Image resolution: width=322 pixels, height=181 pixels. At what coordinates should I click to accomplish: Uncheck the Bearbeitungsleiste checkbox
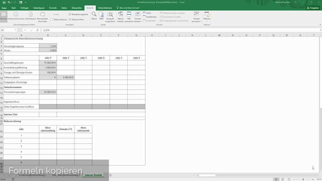[70, 14]
